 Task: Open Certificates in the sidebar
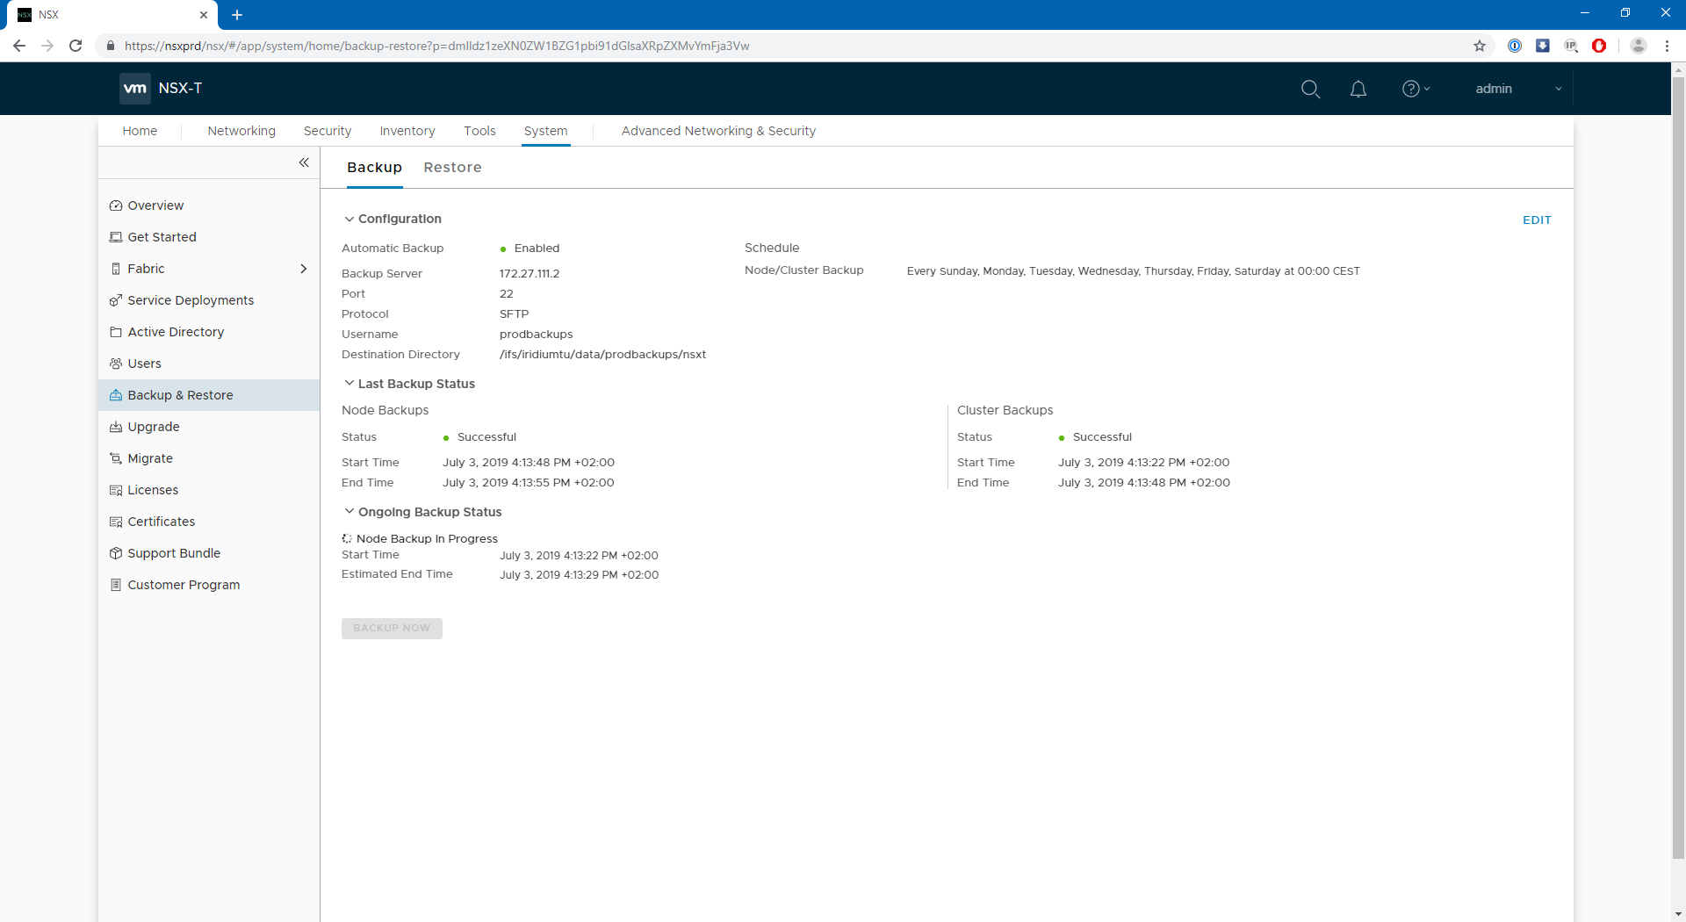[162, 522]
